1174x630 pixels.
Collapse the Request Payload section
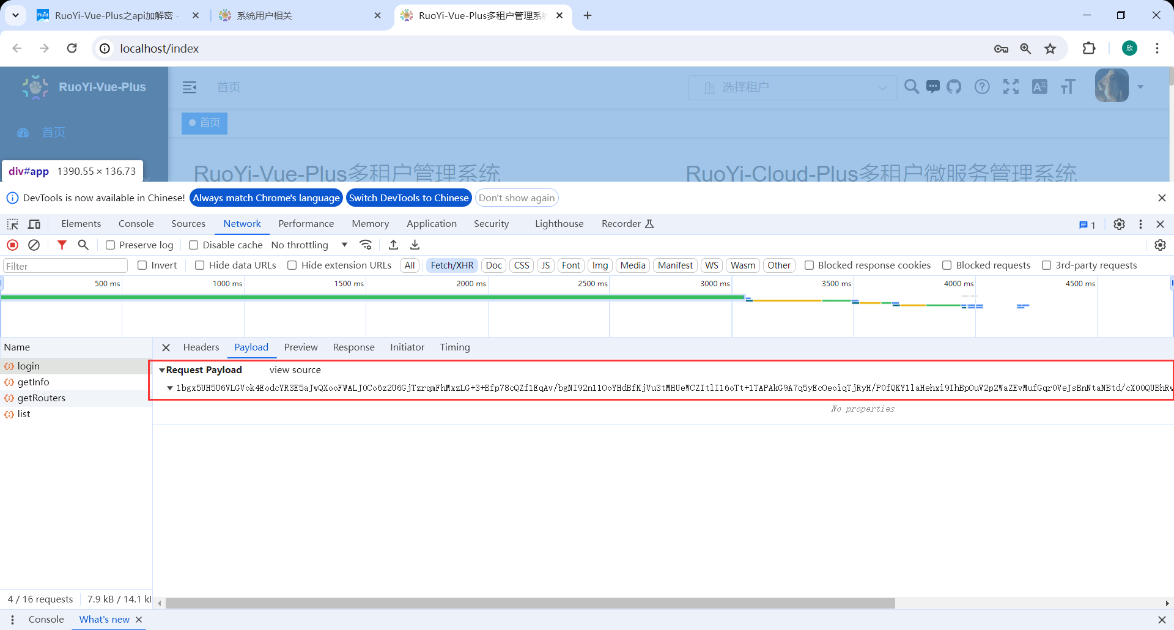(x=162, y=370)
